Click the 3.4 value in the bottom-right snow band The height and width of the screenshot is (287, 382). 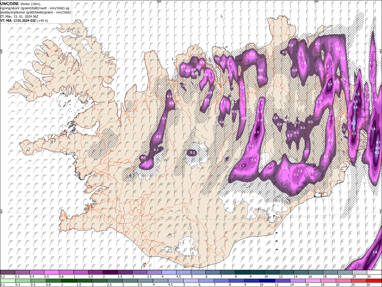pyautogui.click(x=375, y=252)
